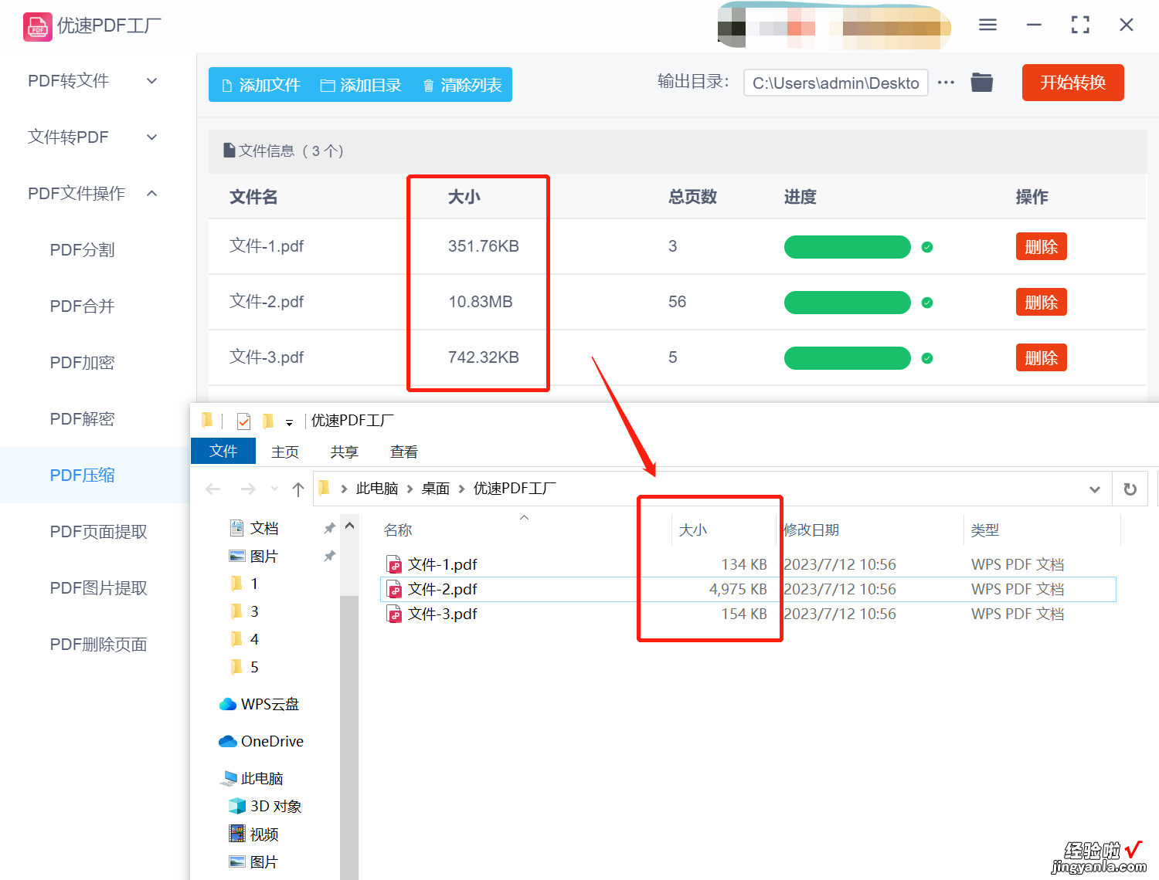The height and width of the screenshot is (880, 1159).
Task: Select PDF页面提取 in the sidebar
Action: coord(98,532)
